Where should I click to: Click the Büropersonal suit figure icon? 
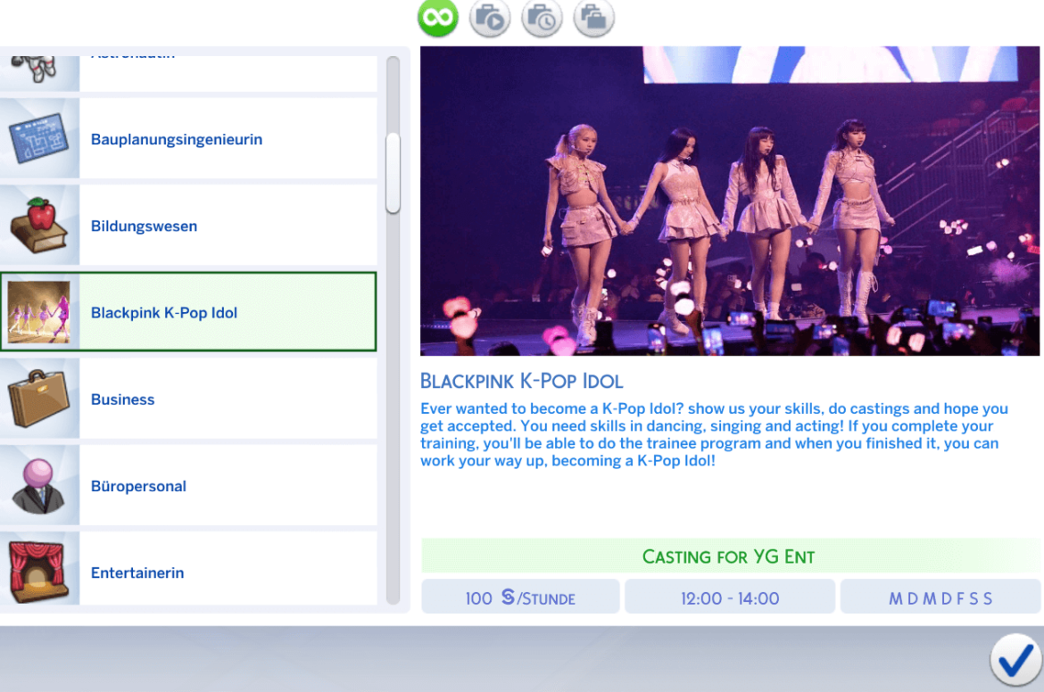38,486
